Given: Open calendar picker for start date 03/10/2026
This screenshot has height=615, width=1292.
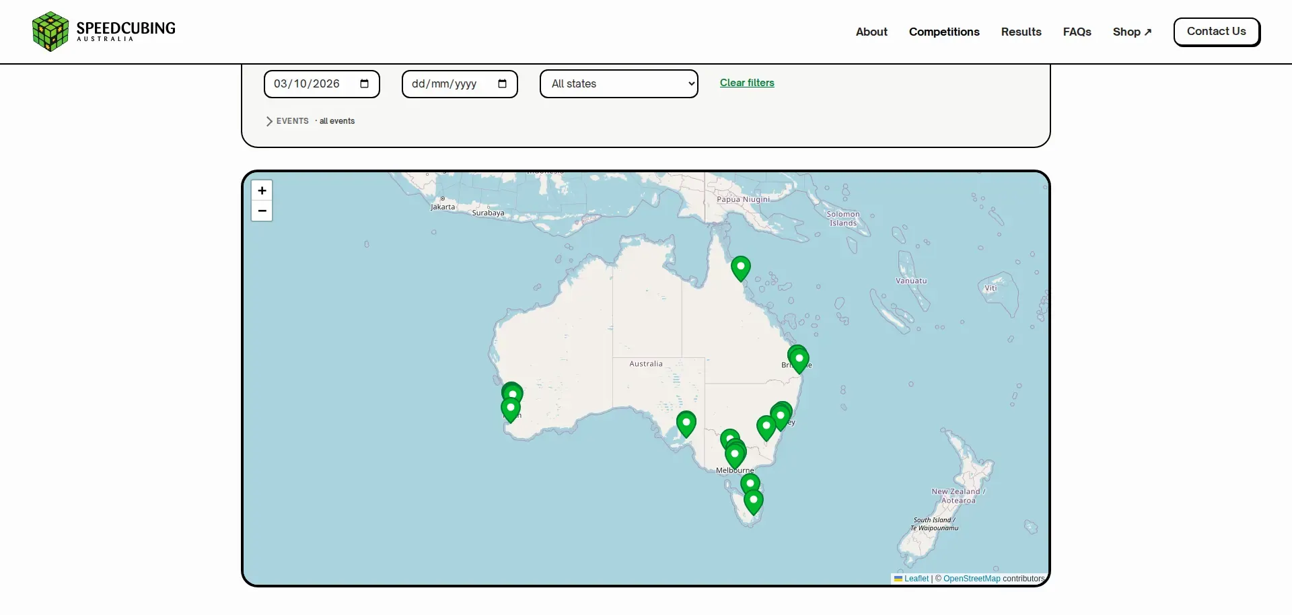Looking at the screenshot, I should click(x=364, y=84).
